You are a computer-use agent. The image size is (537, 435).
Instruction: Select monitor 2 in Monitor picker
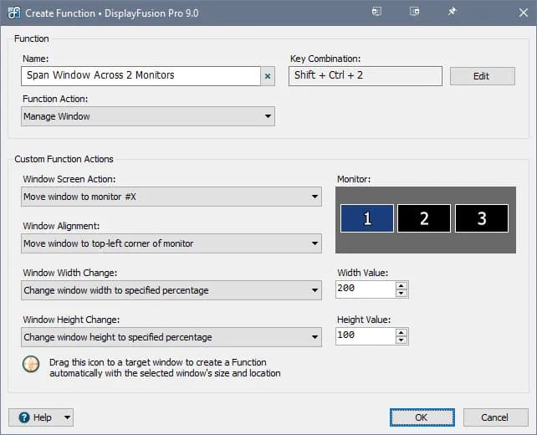tap(424, 218)
